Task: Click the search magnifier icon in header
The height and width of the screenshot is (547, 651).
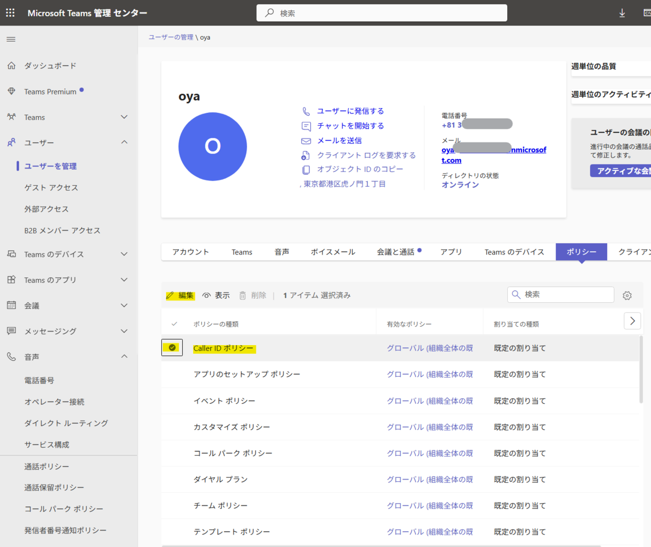Action: [270, 13]
